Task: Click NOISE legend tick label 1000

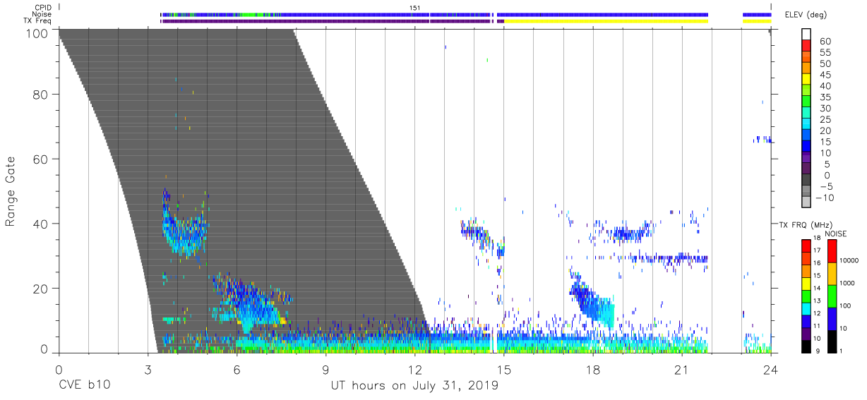Action: coord(849,283)
